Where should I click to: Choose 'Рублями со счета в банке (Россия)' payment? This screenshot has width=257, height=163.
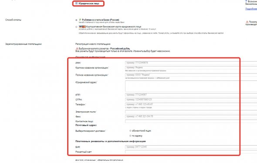tap(76, 20)
